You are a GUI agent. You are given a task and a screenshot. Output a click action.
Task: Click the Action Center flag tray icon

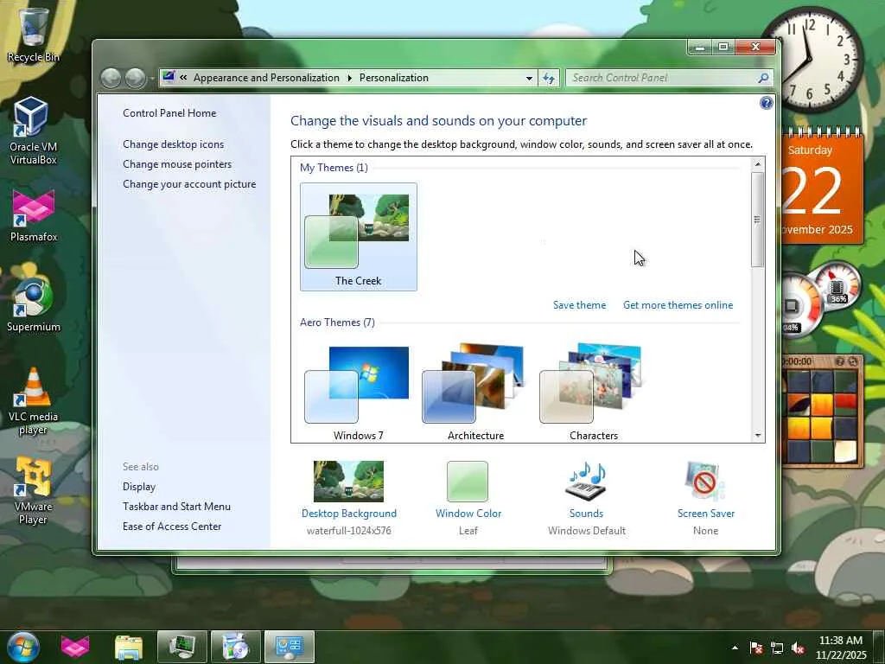point(755,648)
